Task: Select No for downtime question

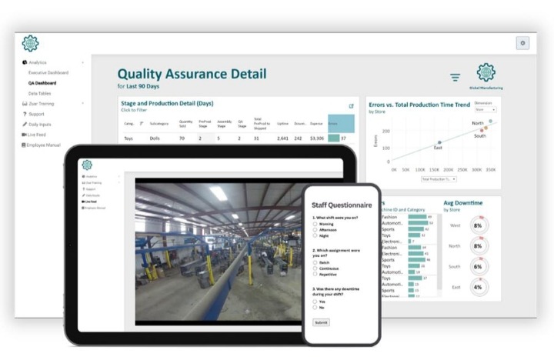Action: [x=315, y=308]
